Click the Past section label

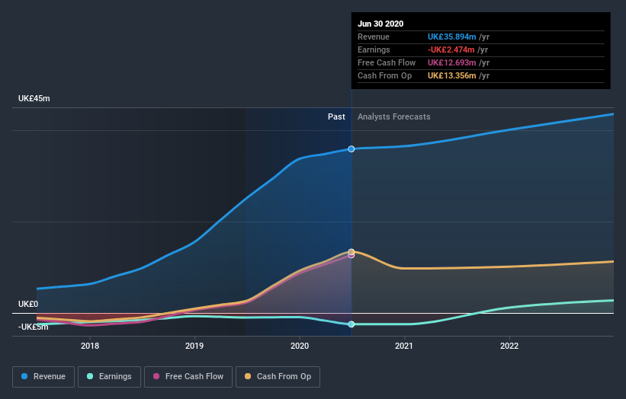pos(336,117)
